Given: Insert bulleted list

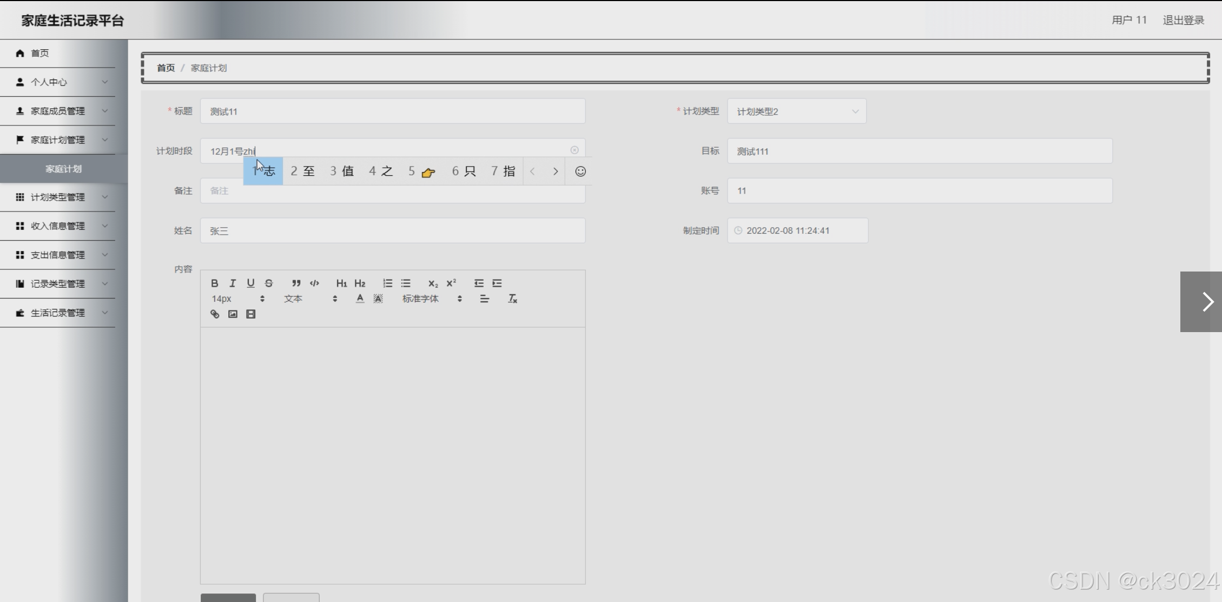Looking at the screenshot, I should click(406, 283).
